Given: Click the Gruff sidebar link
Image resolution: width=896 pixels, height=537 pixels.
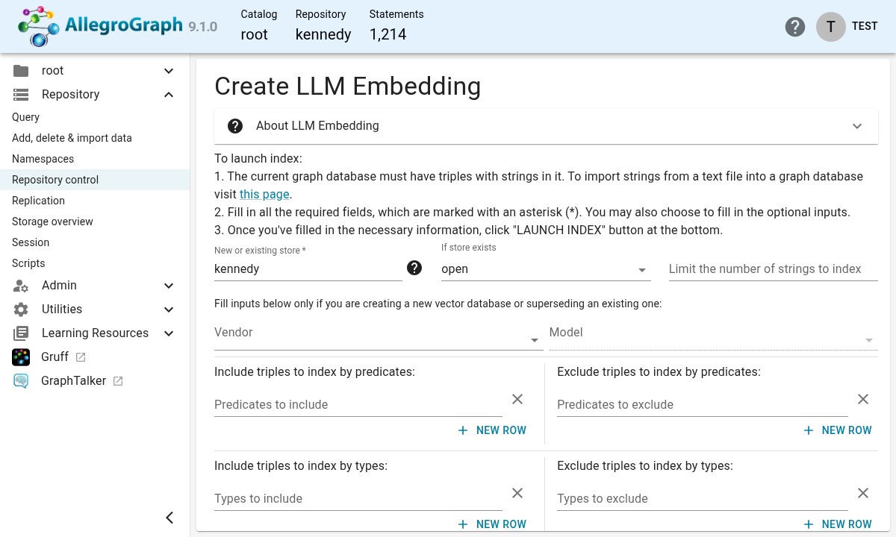Looking at the screenshot, I should pyautogui.click(x=55, y=357).
